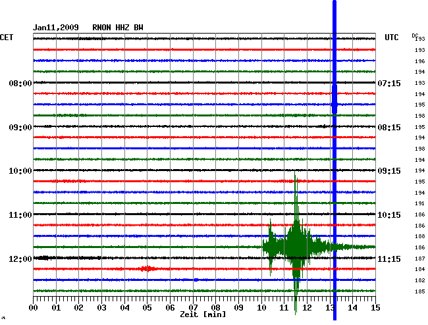This screenshot has width=428, height=325.
Task: Select minute tick label 03
Action: pyautogui.click(x=101, y=308)
